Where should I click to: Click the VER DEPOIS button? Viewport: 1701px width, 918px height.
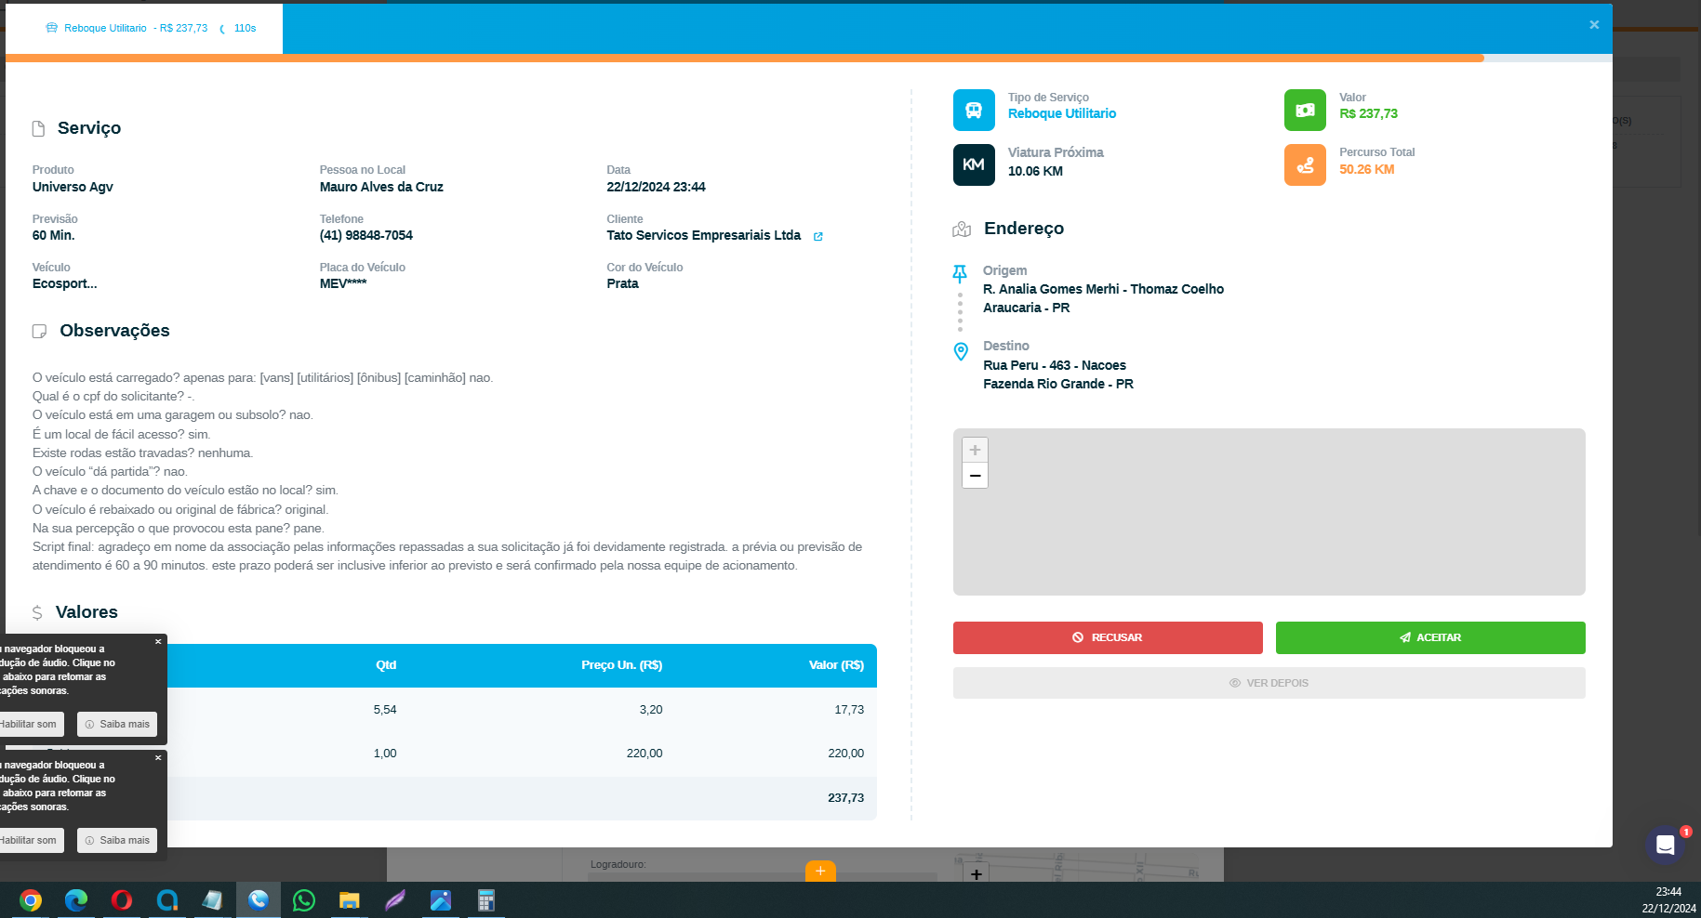[x=1269, y=683]
